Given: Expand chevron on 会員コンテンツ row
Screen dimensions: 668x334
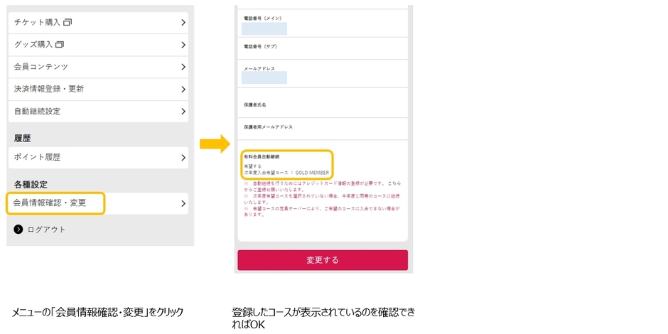Looking at the screenshot, I should pos(183,67).
